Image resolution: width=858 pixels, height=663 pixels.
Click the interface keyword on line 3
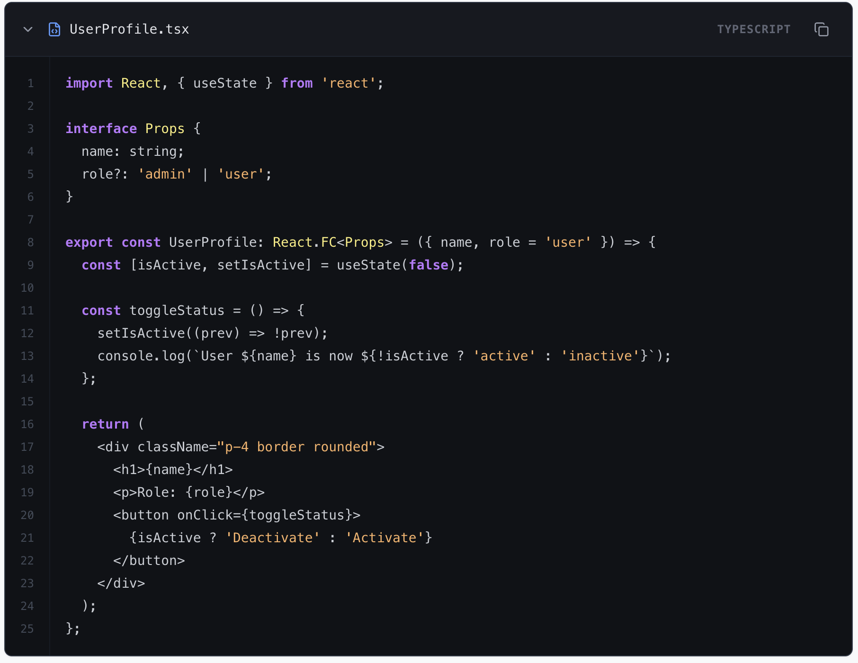(x=101, y=129)
